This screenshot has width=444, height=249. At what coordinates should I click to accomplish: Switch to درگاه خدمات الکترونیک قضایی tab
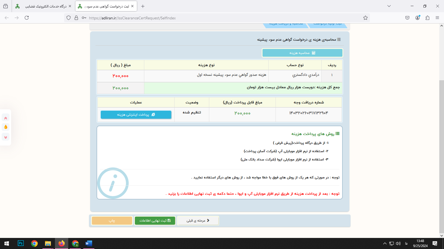(44, 6)
